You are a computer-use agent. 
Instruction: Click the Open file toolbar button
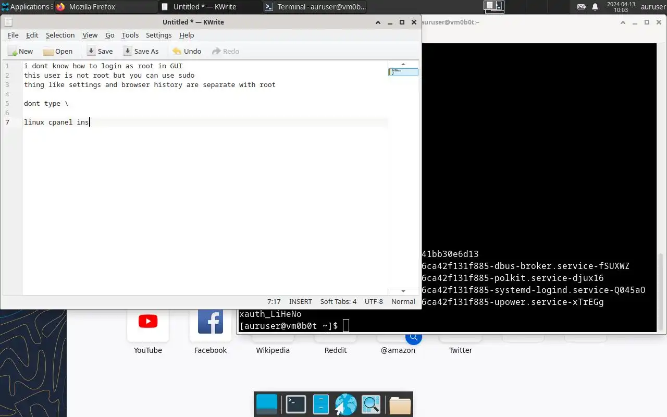(58, 51)
